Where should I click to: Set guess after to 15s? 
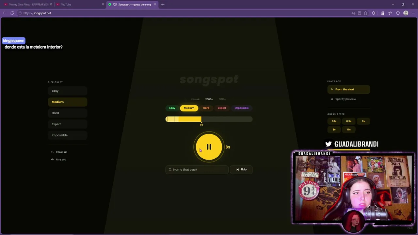click(349, 130)
